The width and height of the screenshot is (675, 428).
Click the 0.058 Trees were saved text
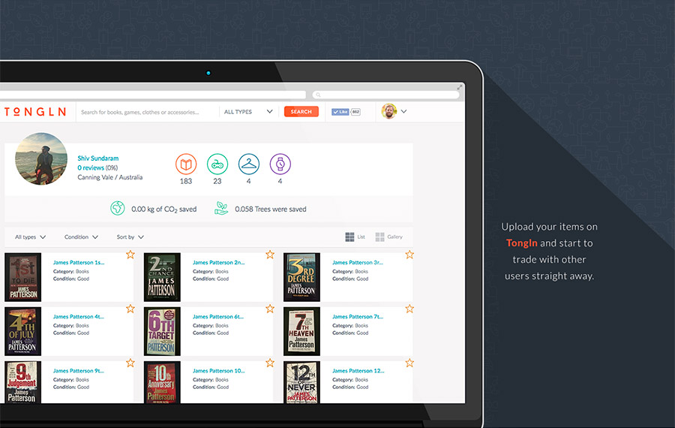271,209
